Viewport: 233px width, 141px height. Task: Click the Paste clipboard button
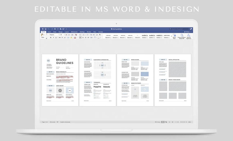pyautogui.click(x=42, y=36)
